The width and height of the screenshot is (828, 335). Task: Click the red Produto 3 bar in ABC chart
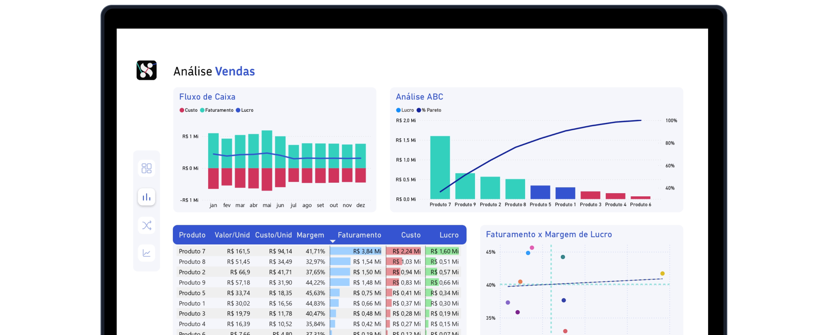point(591,195)
